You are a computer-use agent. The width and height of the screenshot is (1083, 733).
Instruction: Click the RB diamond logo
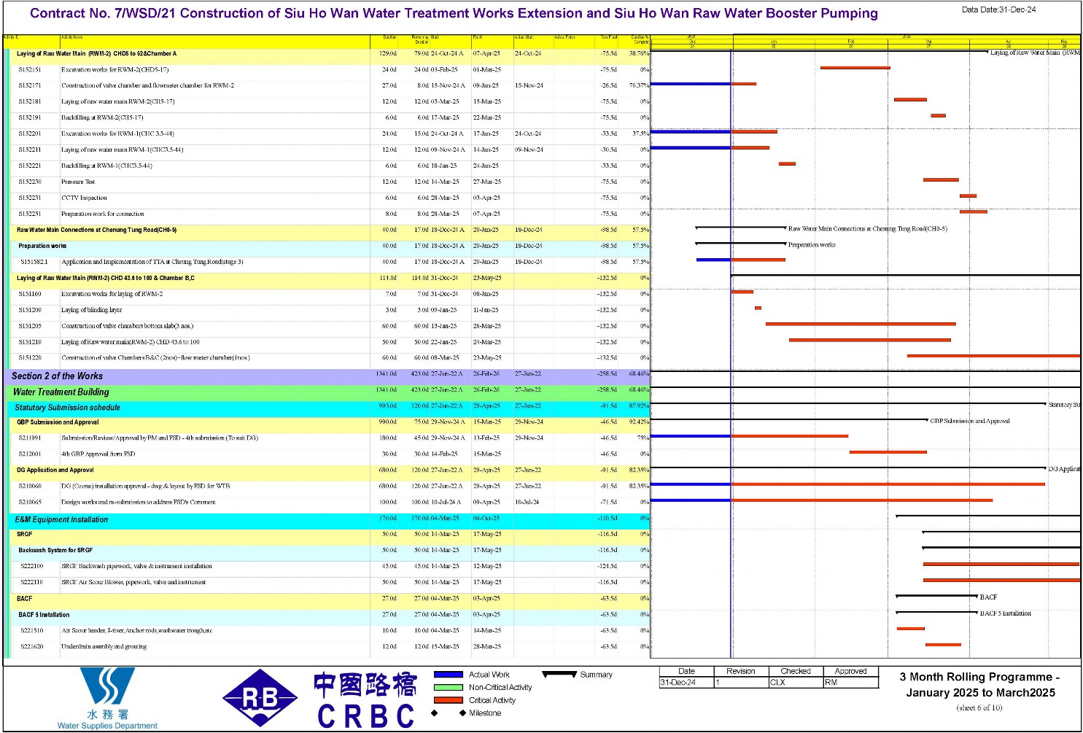[x=260, y=698]
